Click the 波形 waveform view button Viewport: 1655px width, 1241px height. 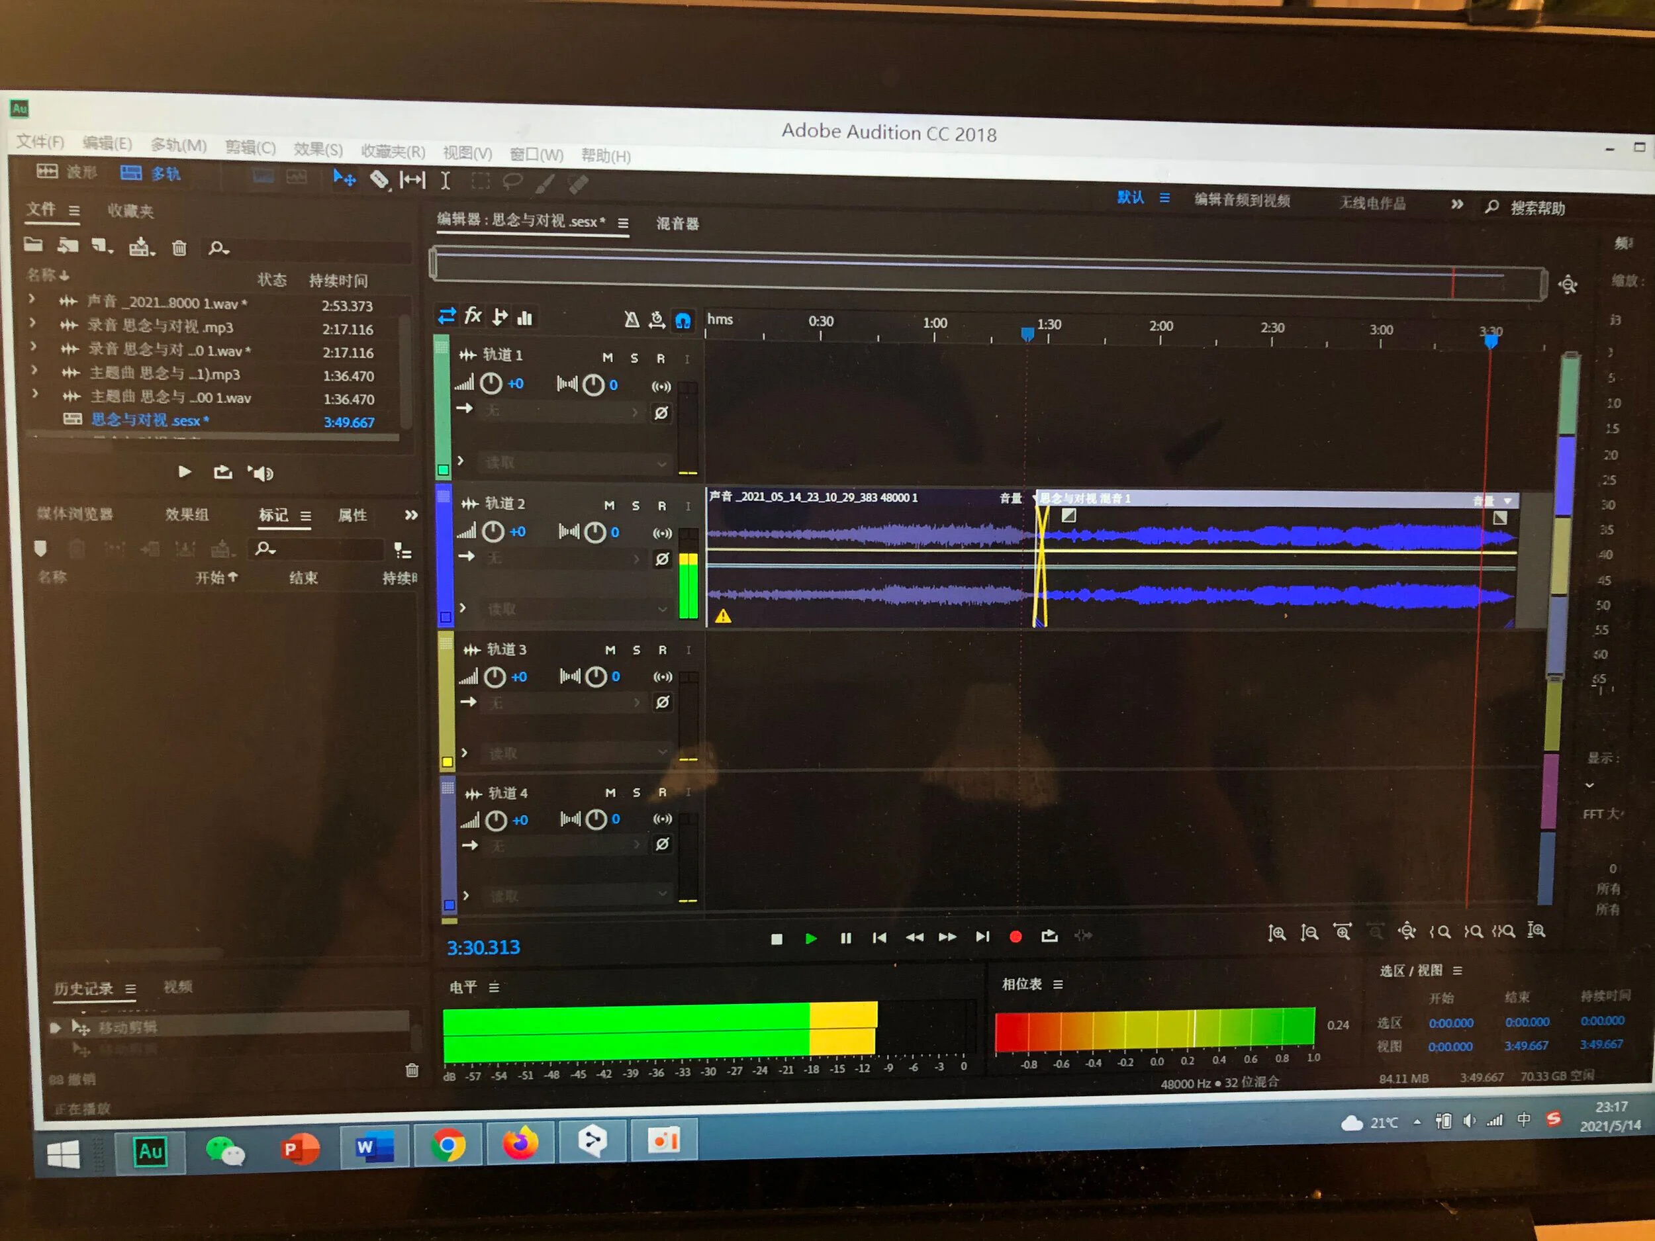pyautogui.click(x=67, y=172)
